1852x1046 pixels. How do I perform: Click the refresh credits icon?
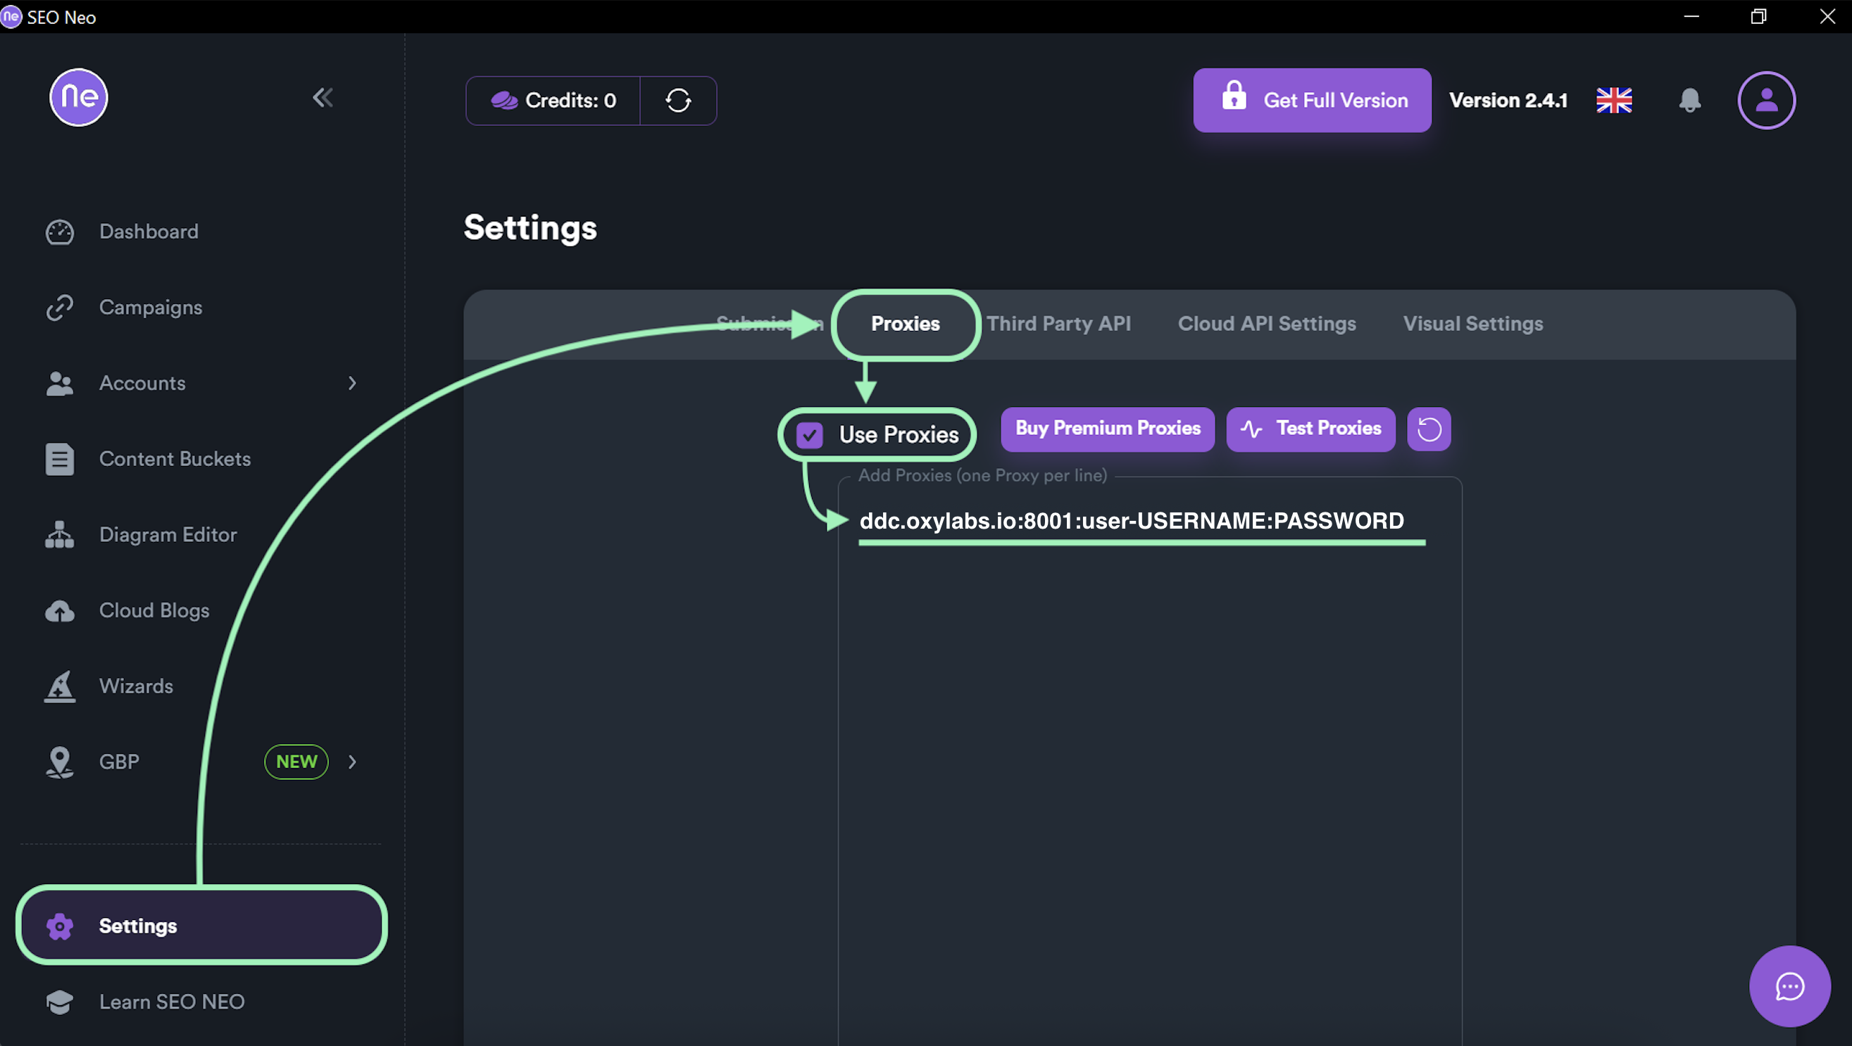(677, 101)
